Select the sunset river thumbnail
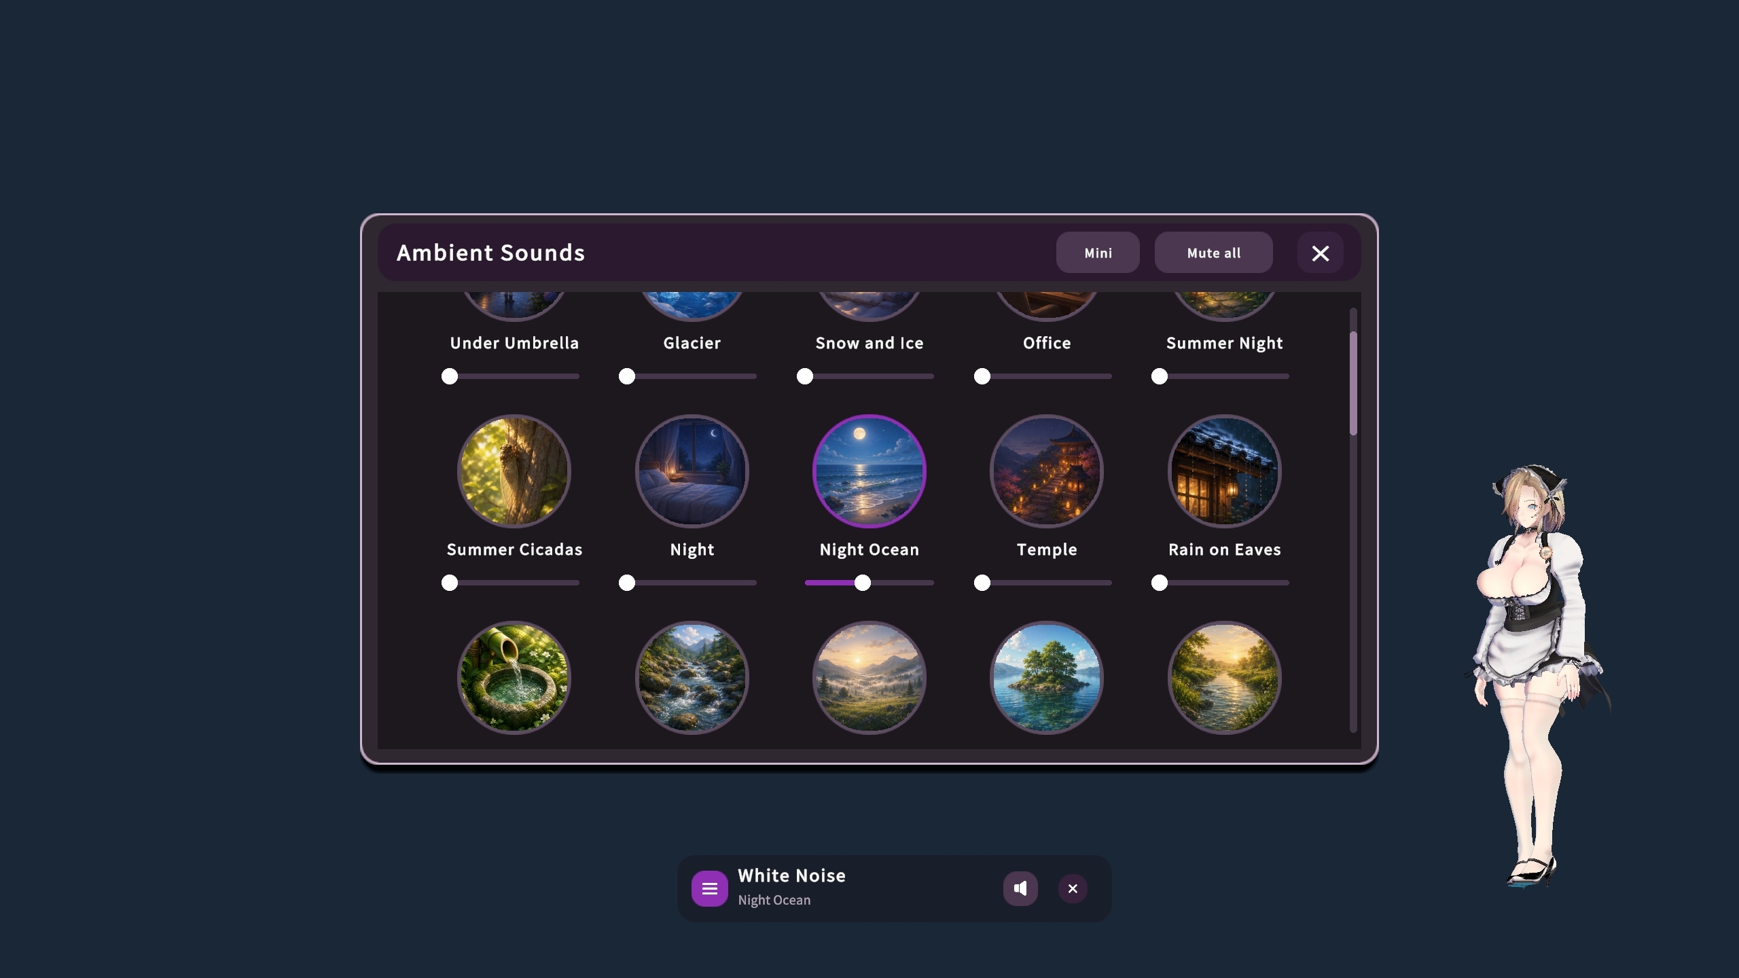Screen dimensions: 1739x978 1225,677
